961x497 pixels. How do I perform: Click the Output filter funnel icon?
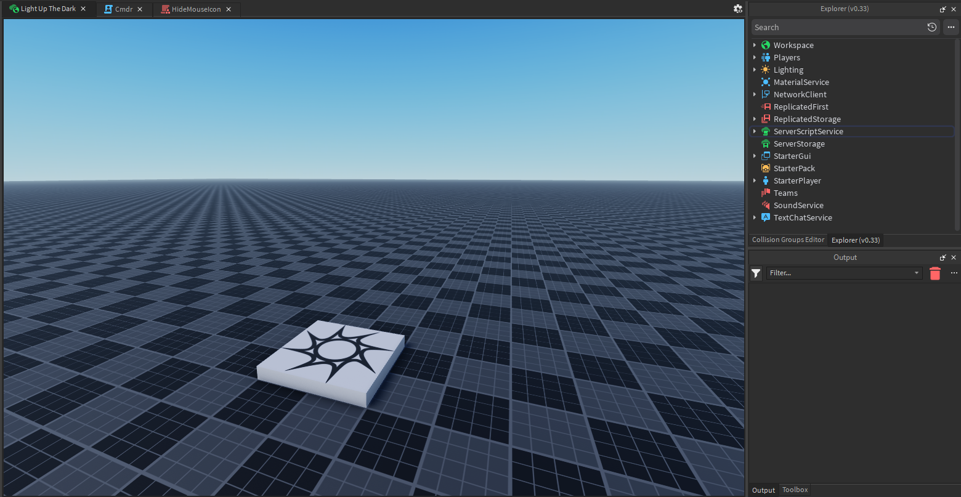756,273
